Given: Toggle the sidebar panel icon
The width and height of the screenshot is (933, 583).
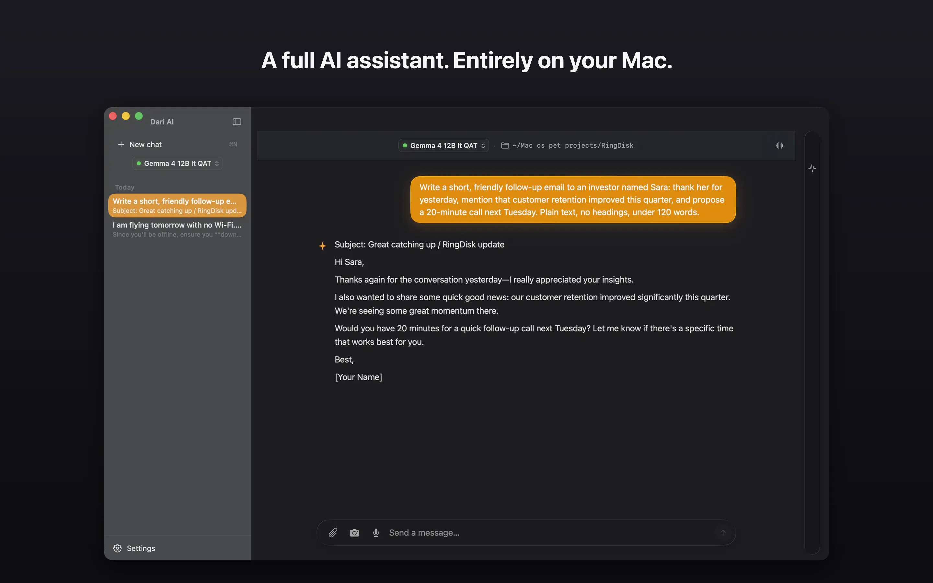Looking at the screenshot, I should point(237,122).
